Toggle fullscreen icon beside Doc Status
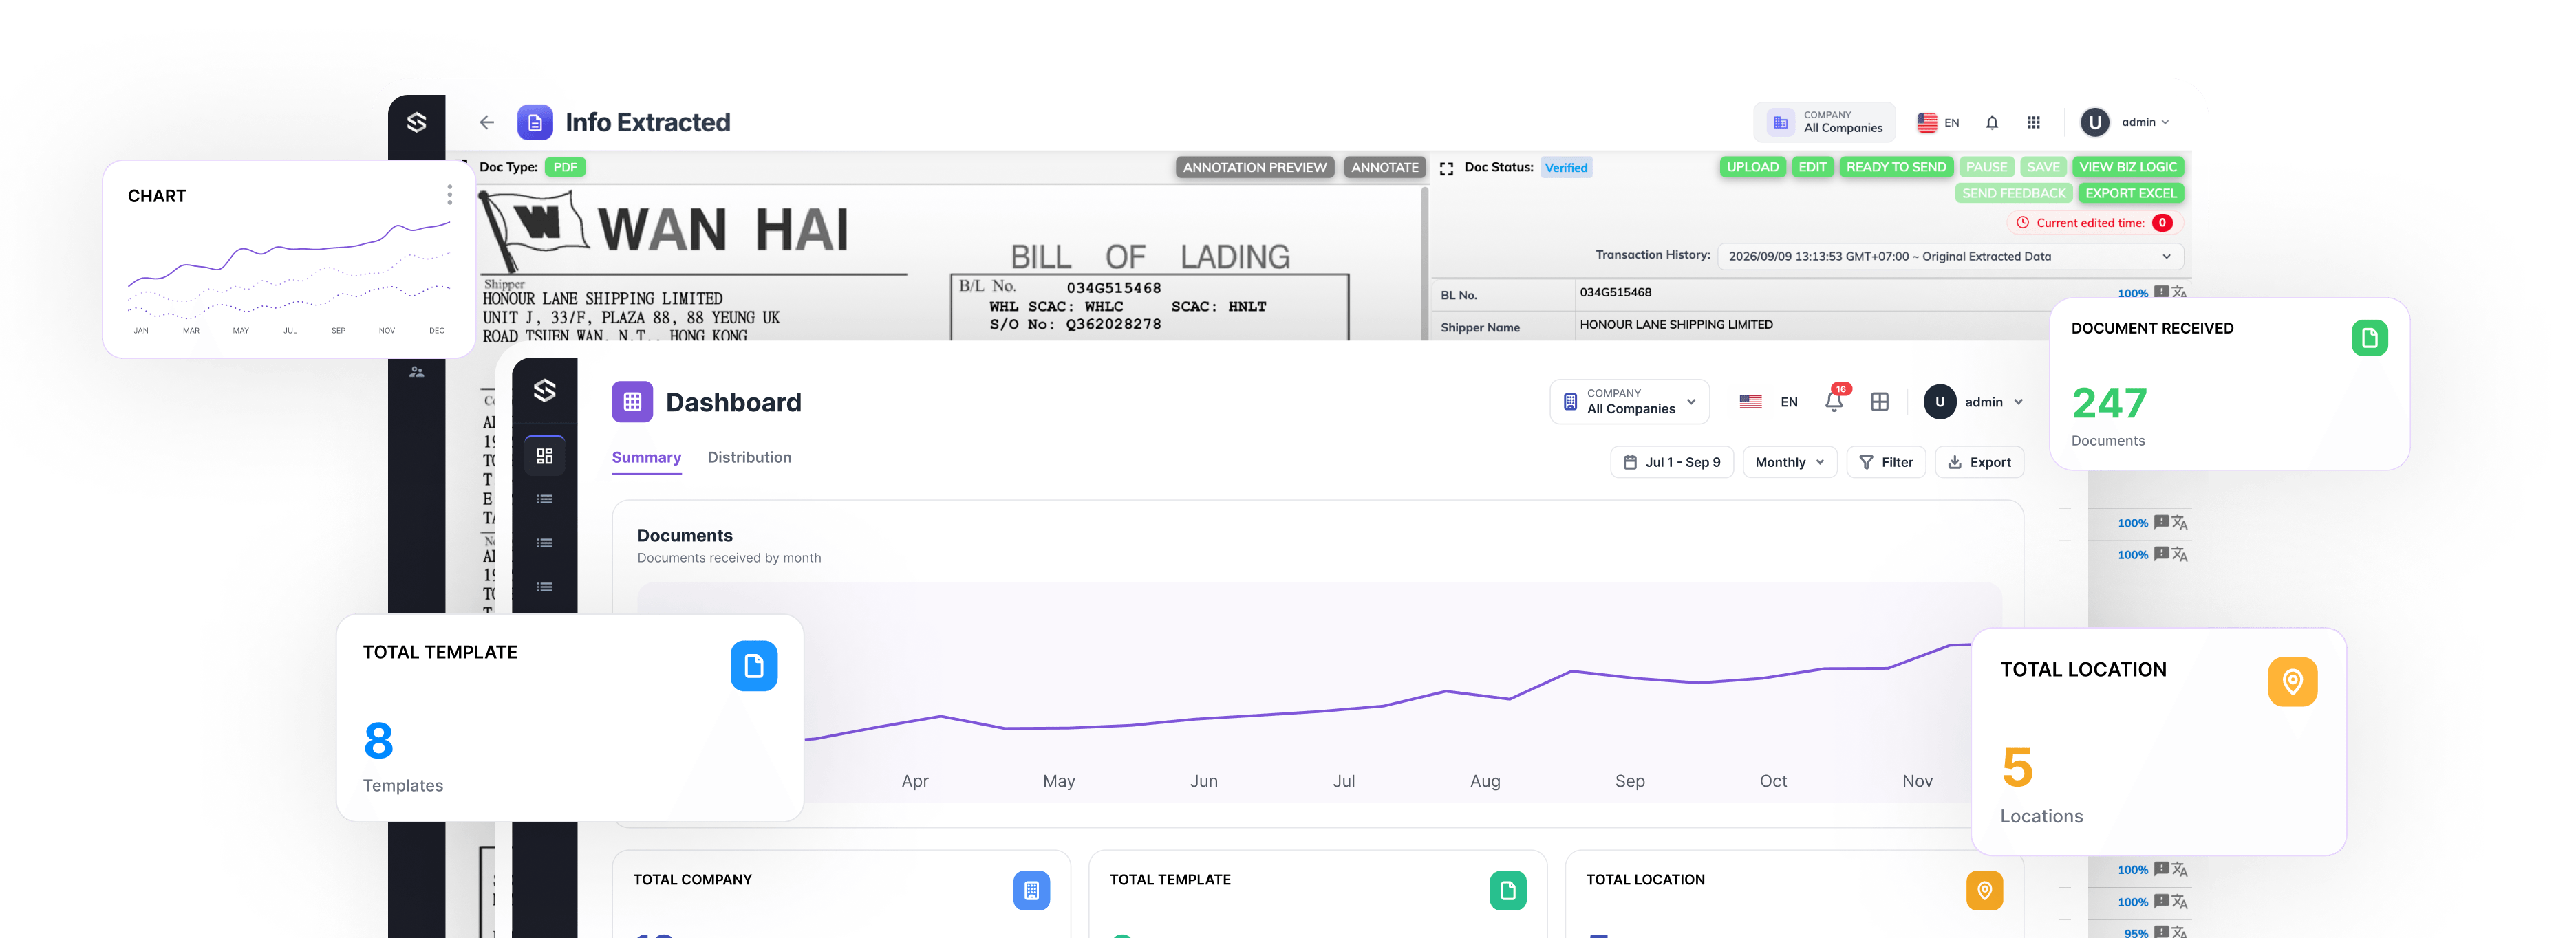The height and width of the screenshot is (938, 2576). pyautogui.click(x=1446, y=168)
